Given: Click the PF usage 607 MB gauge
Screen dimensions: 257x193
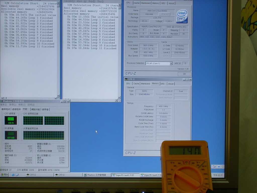Looking at the screenshot, I should (11, 135).
